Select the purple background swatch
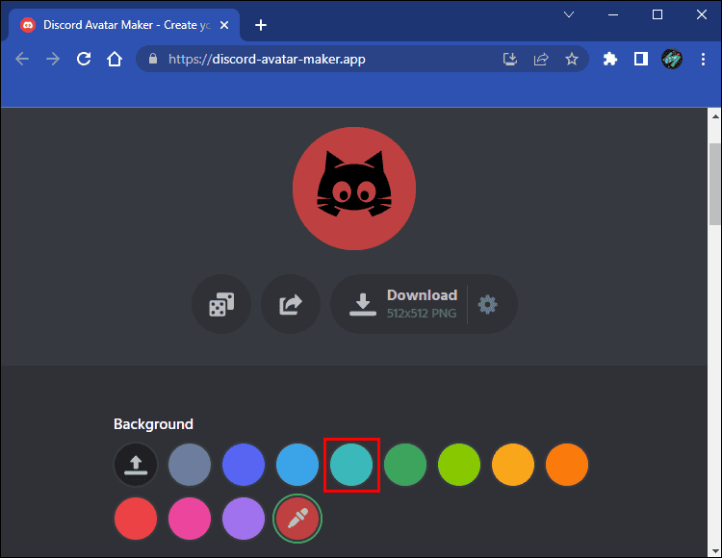 click(244, 519)
